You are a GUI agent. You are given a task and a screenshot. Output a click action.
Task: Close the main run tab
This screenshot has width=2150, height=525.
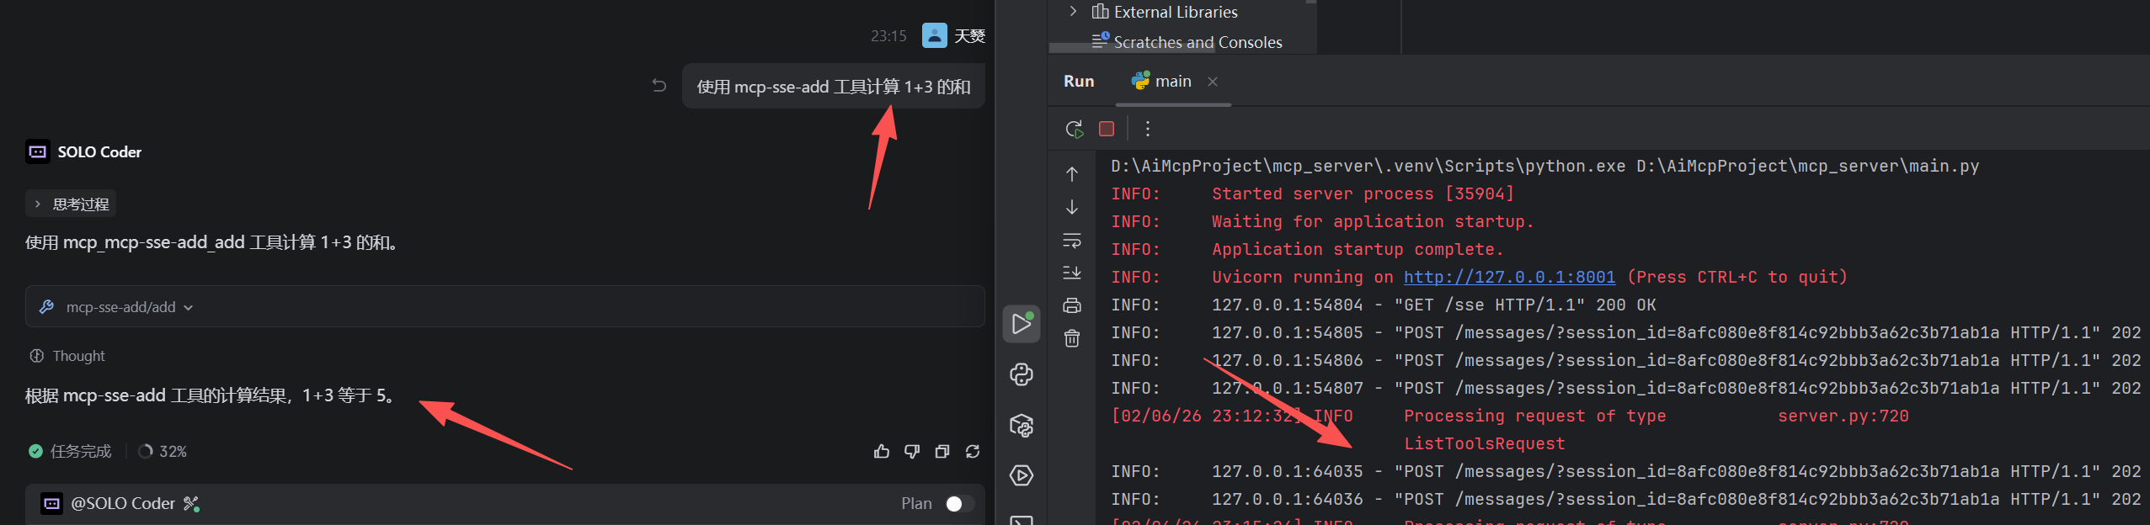pyautogui.click(x=1213, y=82)
